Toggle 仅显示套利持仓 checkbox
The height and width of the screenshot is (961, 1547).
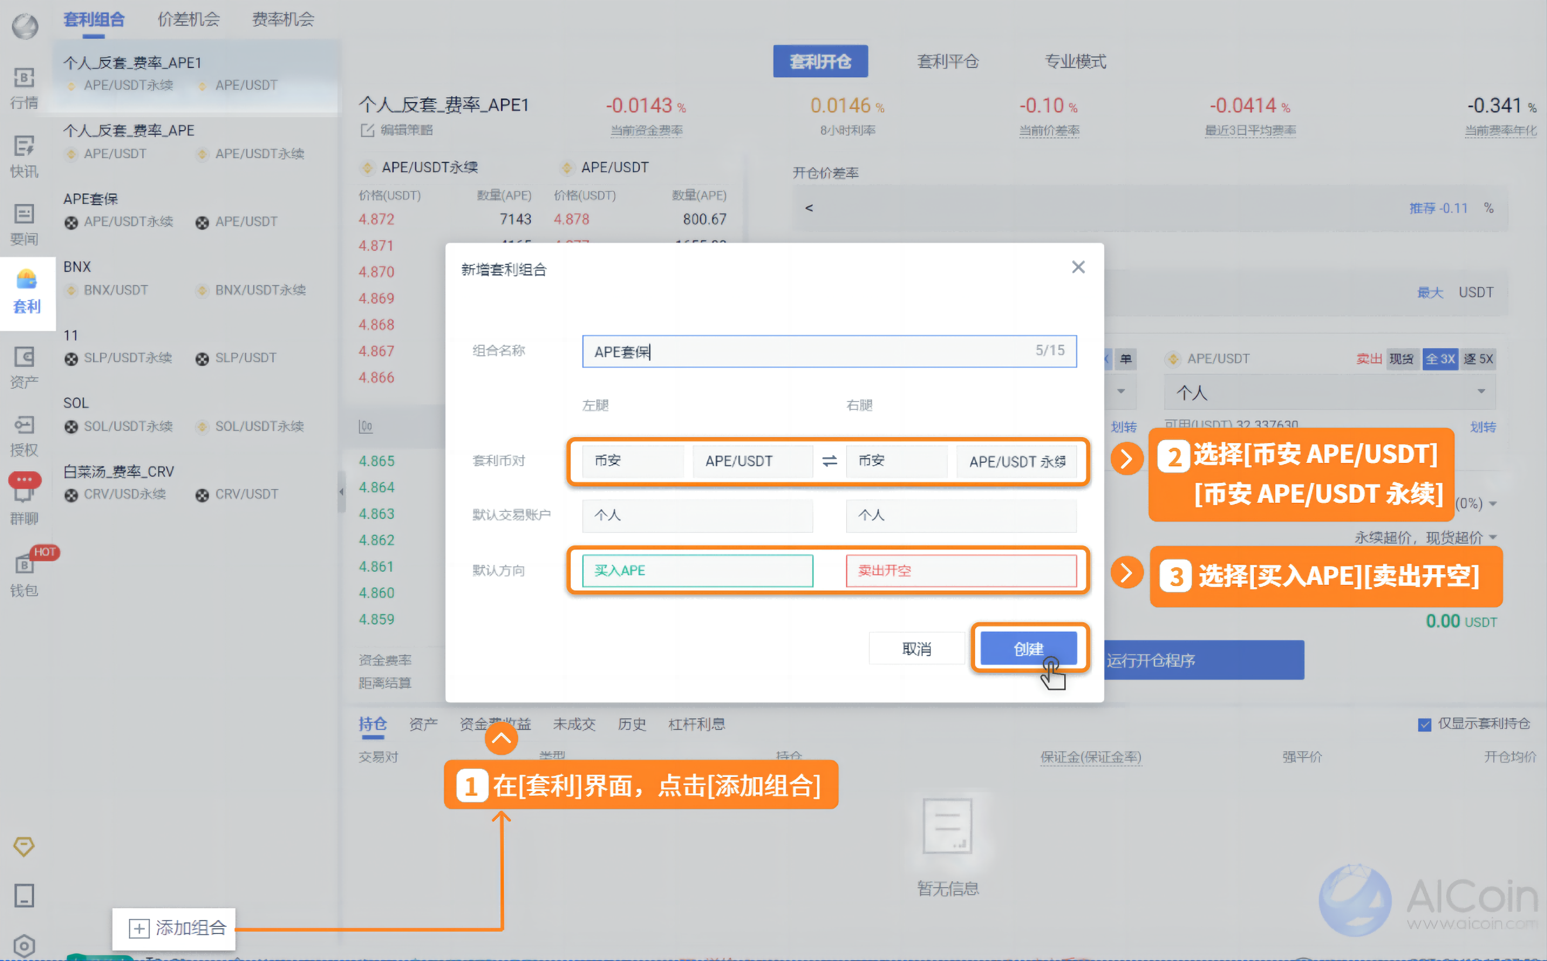1425,725
